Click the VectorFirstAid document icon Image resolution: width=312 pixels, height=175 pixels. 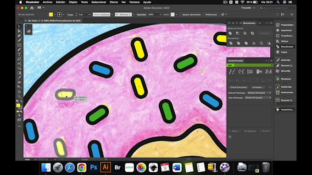[259, 72]
